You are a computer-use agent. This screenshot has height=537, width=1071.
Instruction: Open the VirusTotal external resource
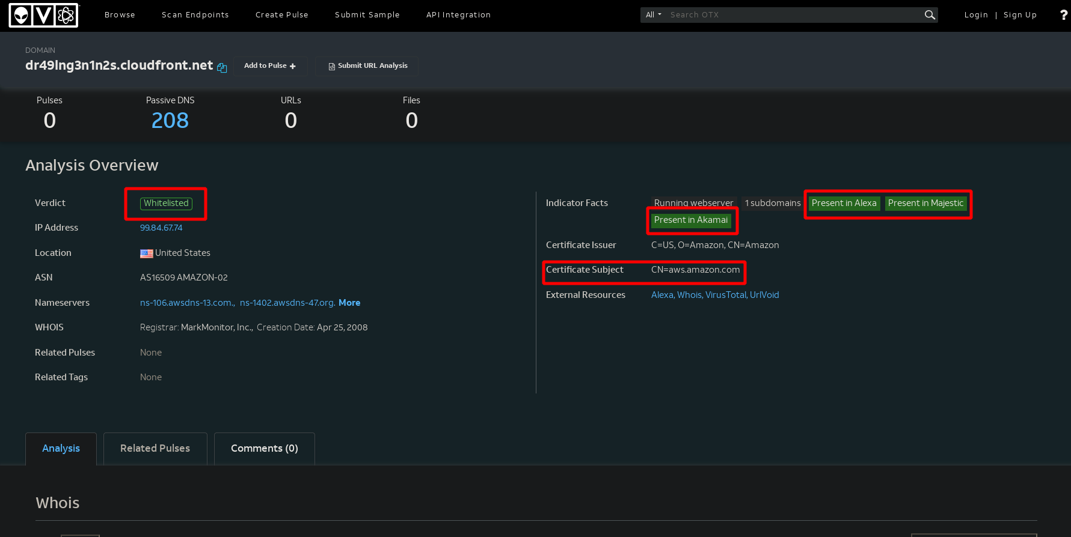click(726, 295)
